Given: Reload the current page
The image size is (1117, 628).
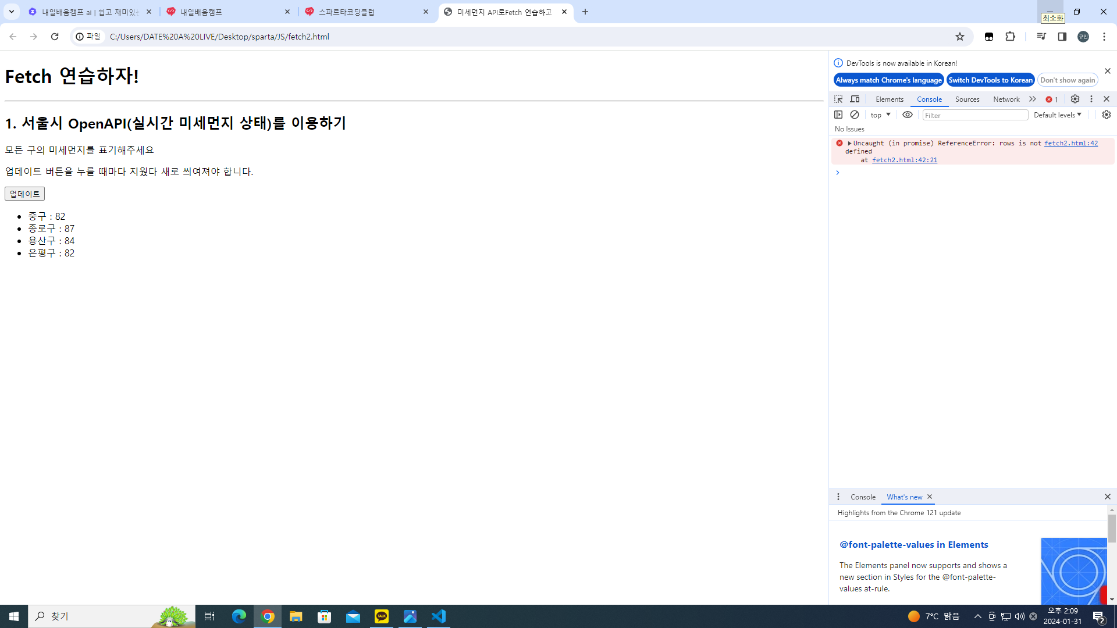Looking at the screenshot, I should click(55, 37).
